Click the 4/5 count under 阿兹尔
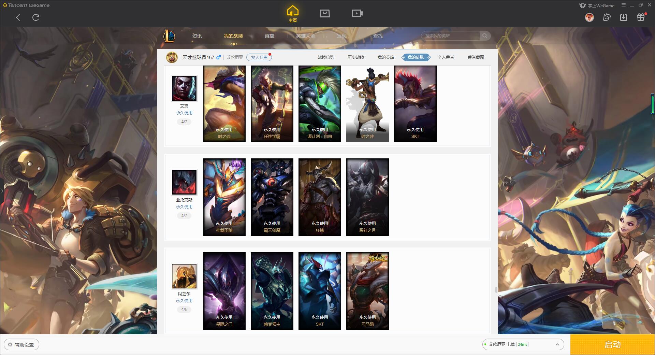Image resolution: width=655 pixels, height=355 pixels. [x=184, y=310]
